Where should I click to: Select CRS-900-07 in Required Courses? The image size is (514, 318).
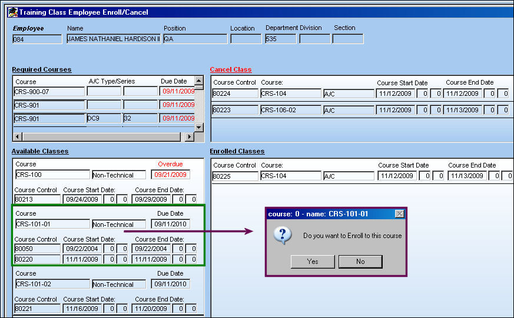(x=49, y=92)
